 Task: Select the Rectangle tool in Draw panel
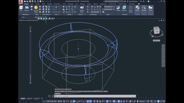(56, 12)
